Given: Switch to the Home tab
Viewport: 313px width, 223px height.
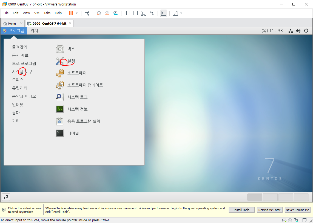Looking at the screenshot, I should coord(12,24).
